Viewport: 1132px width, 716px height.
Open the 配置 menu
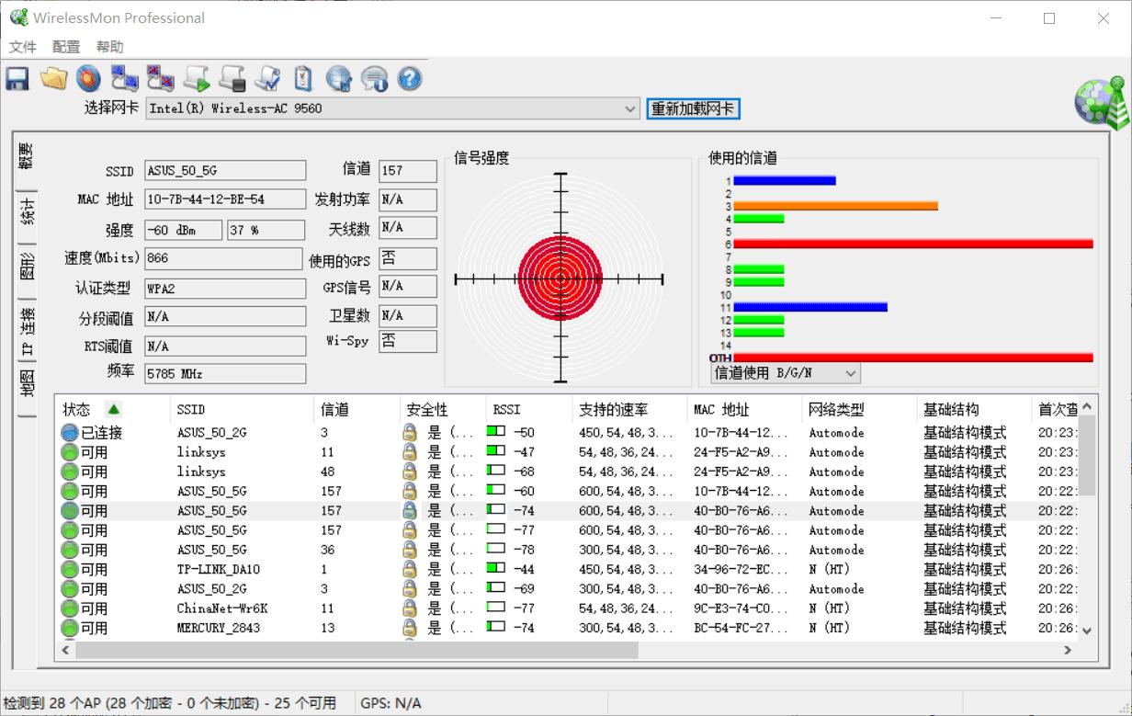pyautogui.click(x=64, y=47)
